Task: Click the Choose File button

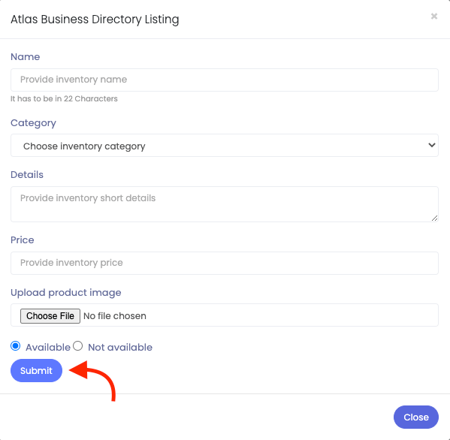Action: click(x=50, y=316)
